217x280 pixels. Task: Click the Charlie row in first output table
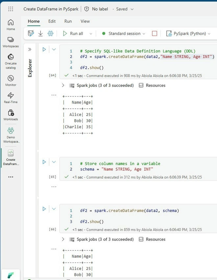pos(78,127)
